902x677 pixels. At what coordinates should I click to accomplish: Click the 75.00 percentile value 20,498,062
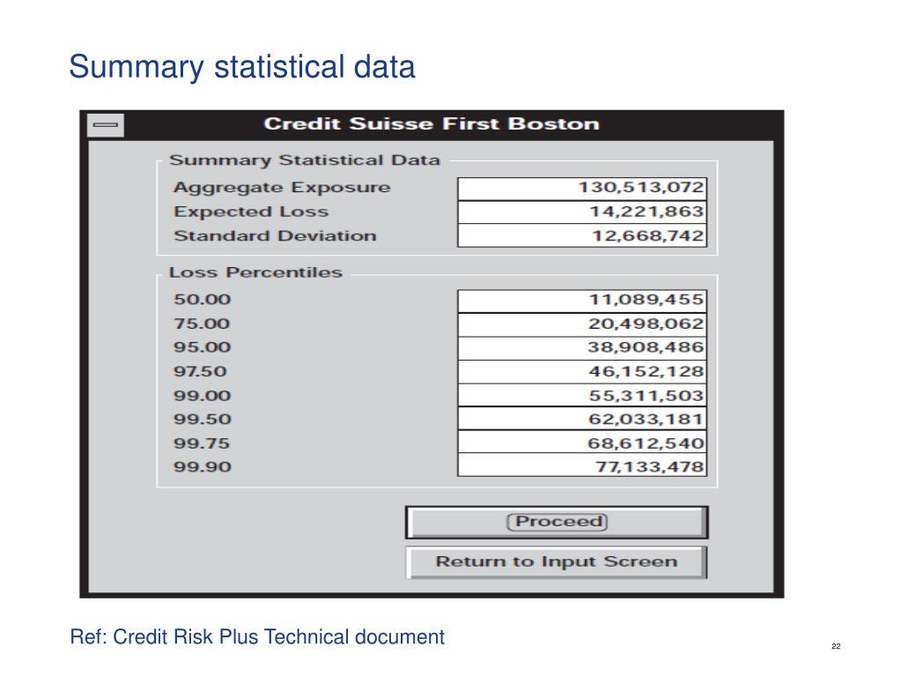(x=582, y=324)
